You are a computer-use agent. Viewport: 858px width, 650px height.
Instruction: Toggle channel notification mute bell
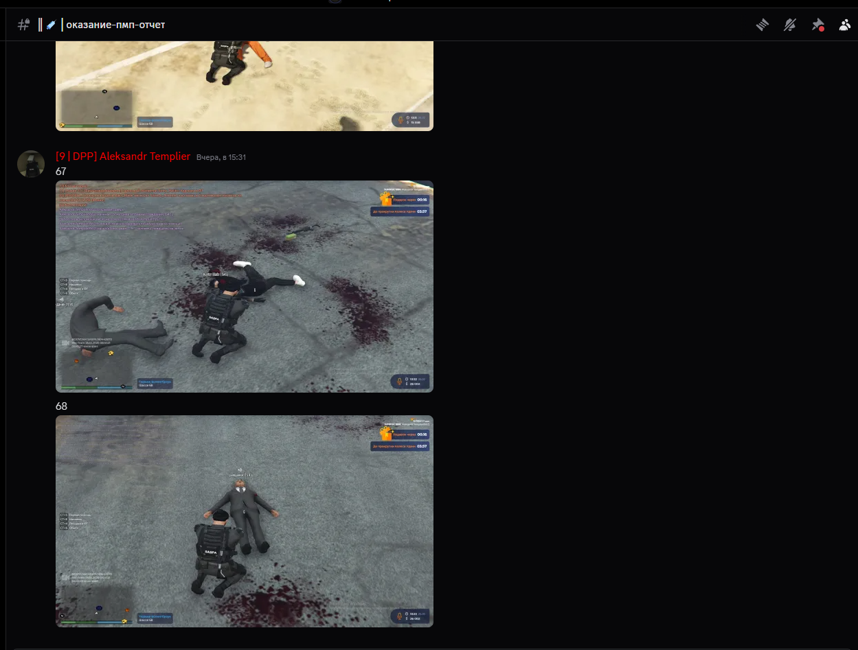789,25
